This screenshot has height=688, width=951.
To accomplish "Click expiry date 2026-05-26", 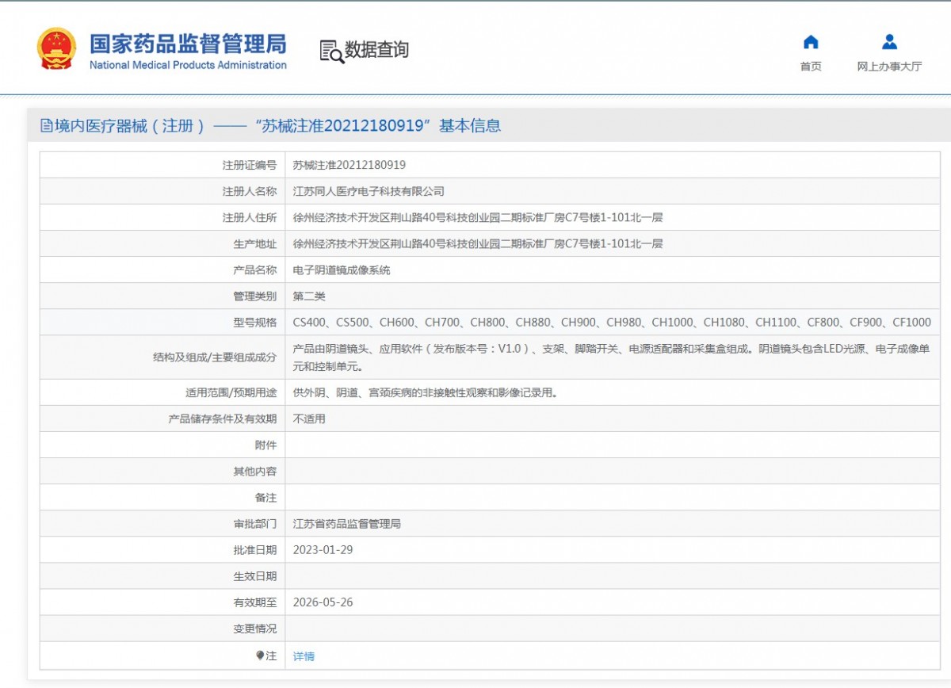I will coord(323,602).
